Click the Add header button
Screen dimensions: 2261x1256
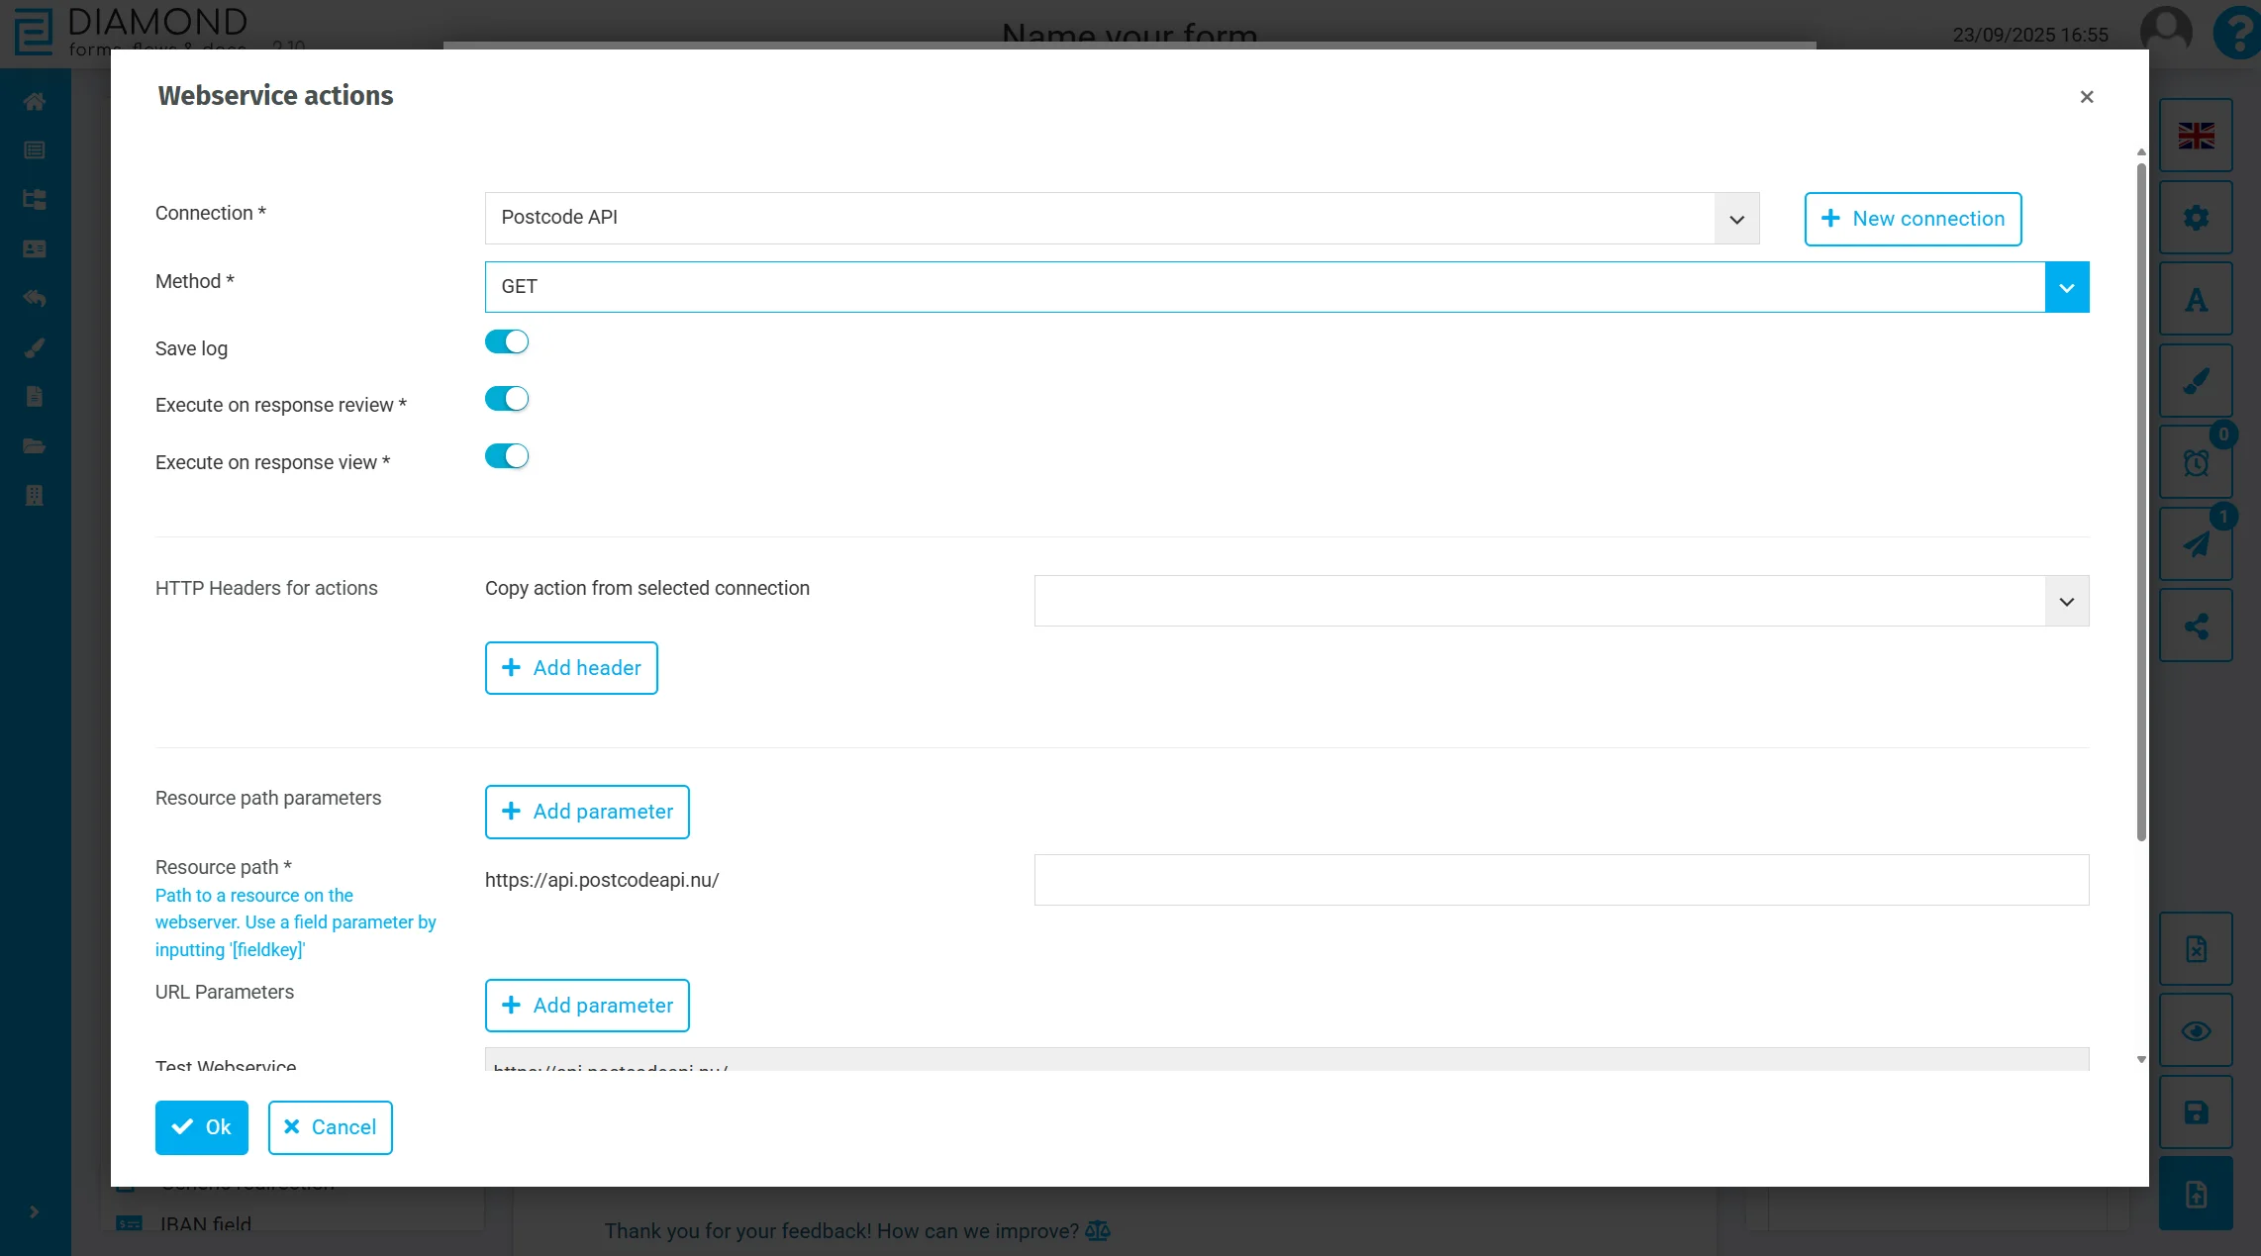[570, 667]
